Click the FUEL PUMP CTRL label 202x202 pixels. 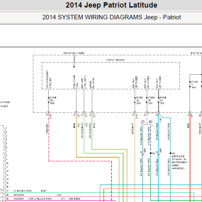point(76,82)
